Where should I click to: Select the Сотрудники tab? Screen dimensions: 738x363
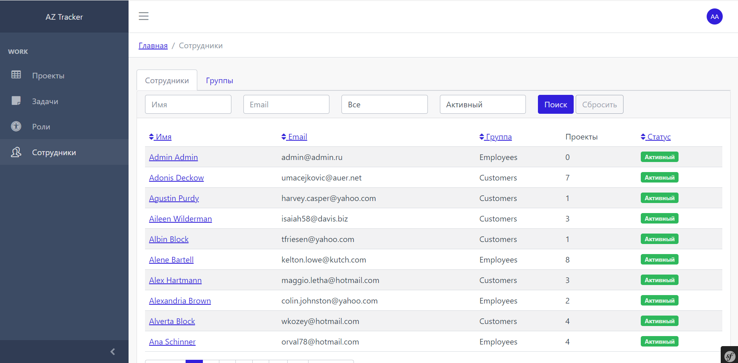167,80
